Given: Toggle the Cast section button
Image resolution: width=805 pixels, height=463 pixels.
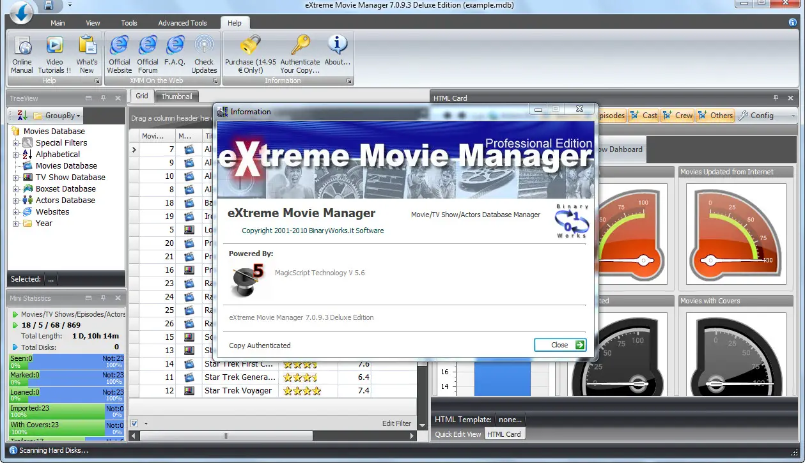Looking at the screenshot, I should tap(643, 116).
